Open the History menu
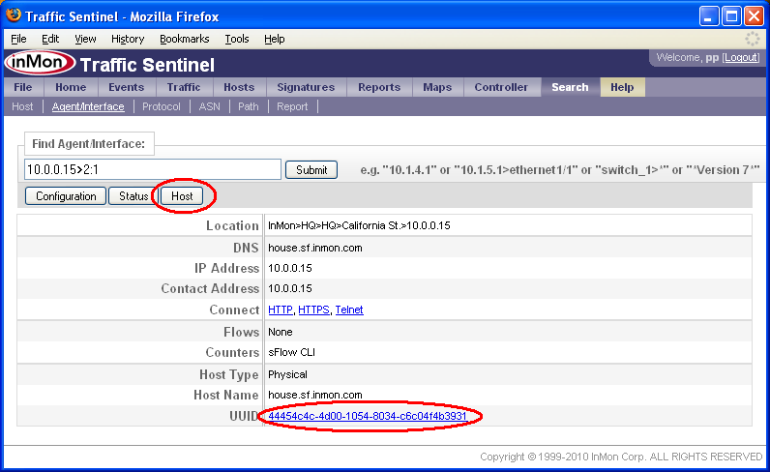The width and height of the screenshot is (770, 472). (x=128, y=39)
